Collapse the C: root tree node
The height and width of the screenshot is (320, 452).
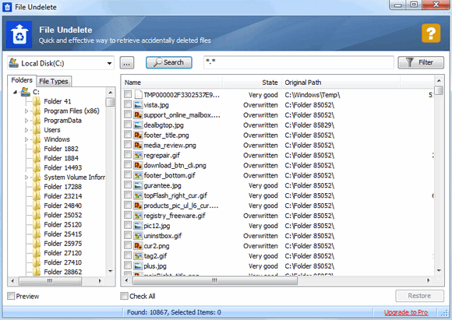15,92
